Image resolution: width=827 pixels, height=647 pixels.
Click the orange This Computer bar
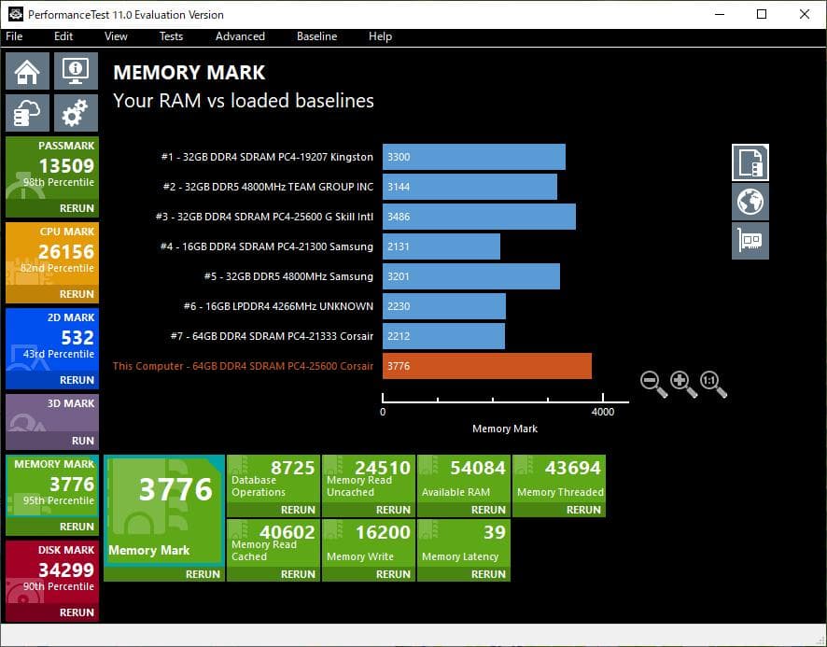tap(486, 366)
